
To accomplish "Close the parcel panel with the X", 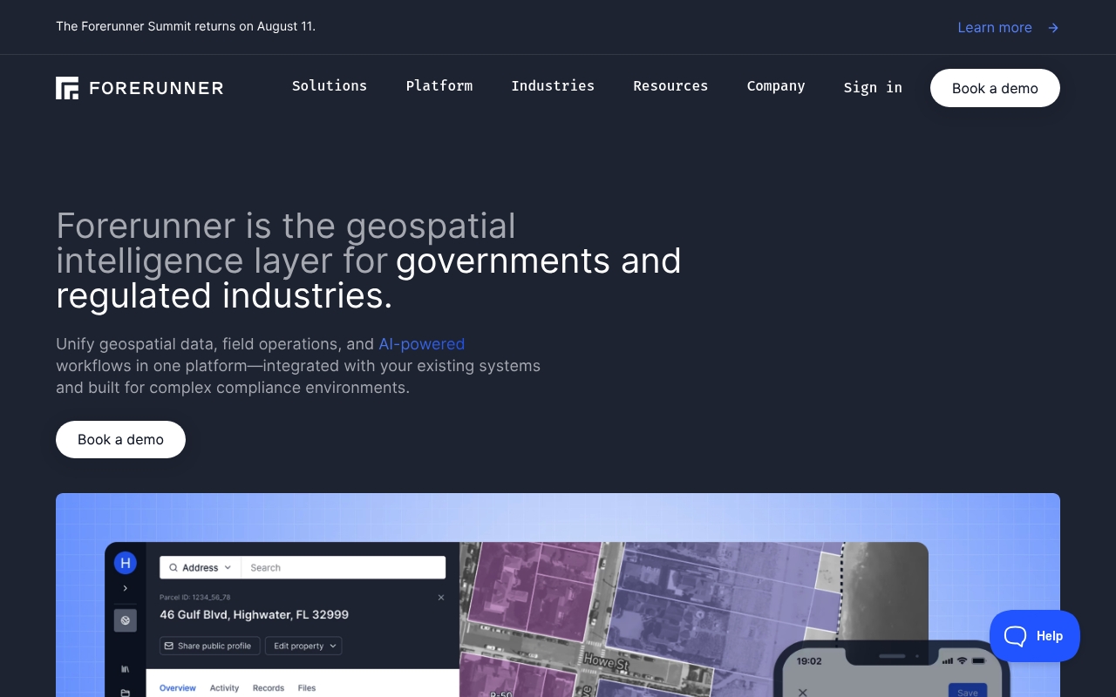I will [x=441, y=598].
